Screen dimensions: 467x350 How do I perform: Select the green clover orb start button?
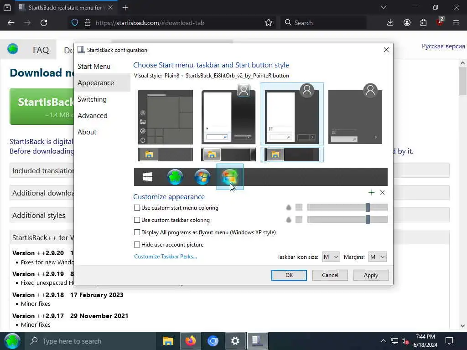click(175, 177)
